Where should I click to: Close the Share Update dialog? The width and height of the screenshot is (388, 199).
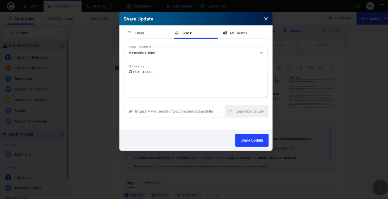point(266,19)
